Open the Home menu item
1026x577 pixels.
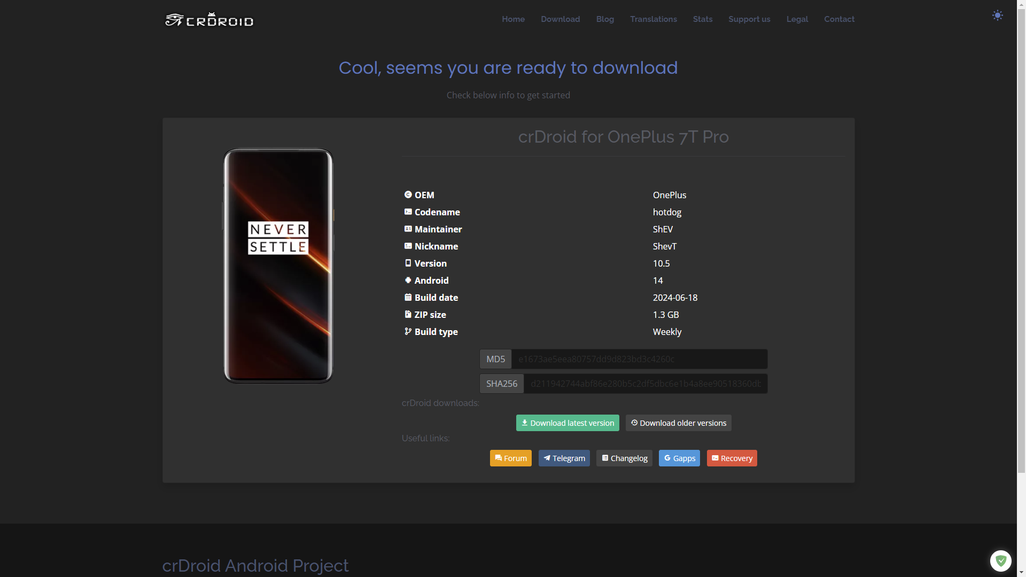(x=513, y=19)
